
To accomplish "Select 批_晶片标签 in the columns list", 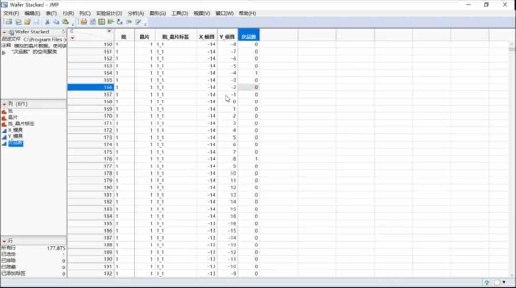I will [21, 123].
